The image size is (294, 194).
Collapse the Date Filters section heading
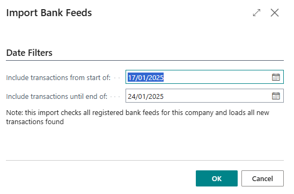[x=30, y=53]
